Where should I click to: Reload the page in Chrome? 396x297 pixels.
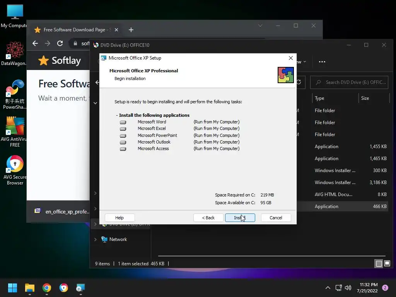(x=60, y=43)
